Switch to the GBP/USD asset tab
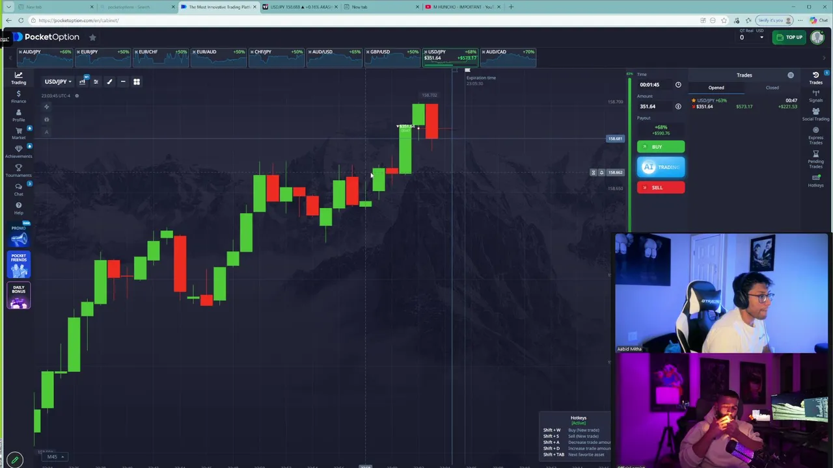 [x=392, y=58]
